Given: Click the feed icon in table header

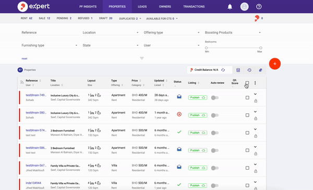Looking at the screenshot, I should coord(22,82).
